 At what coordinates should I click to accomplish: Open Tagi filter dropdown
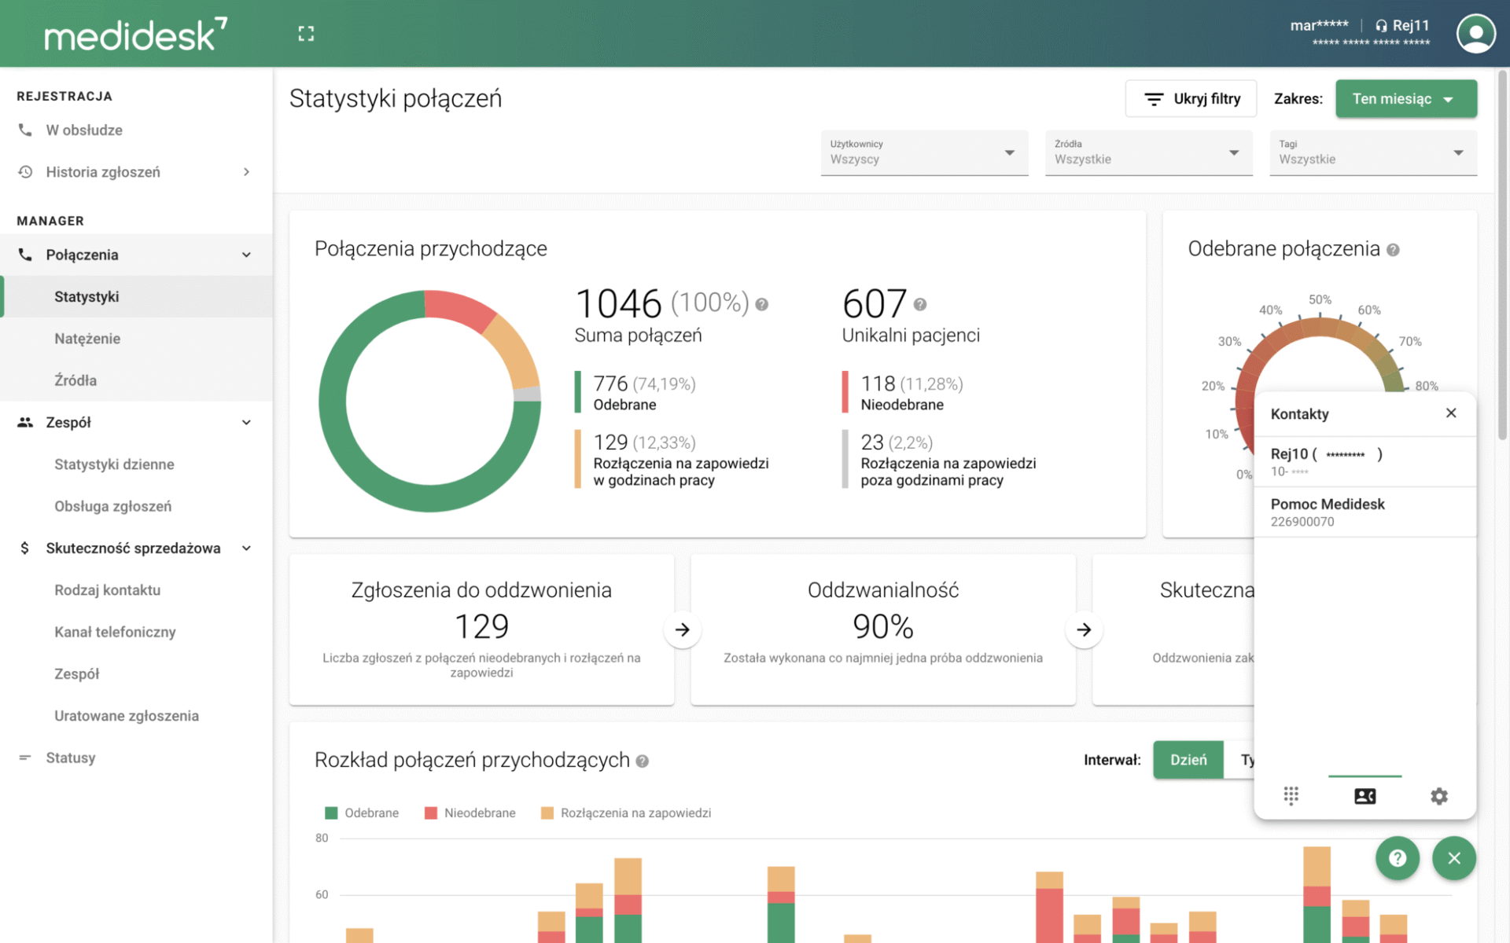(1373, 152)
